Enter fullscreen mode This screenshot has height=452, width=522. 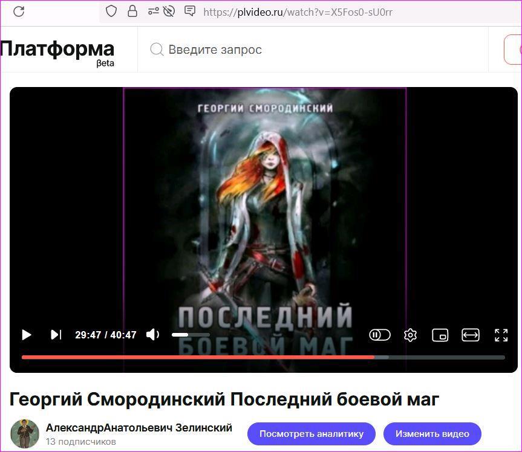coord(501,335)
